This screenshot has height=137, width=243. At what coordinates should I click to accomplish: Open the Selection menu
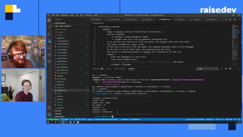pyautogui.click(x=65, y=15)
